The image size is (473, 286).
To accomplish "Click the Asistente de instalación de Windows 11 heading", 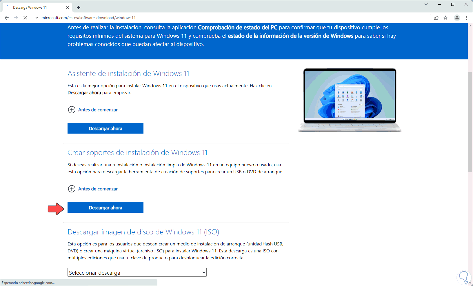I will tap(128, 74).
